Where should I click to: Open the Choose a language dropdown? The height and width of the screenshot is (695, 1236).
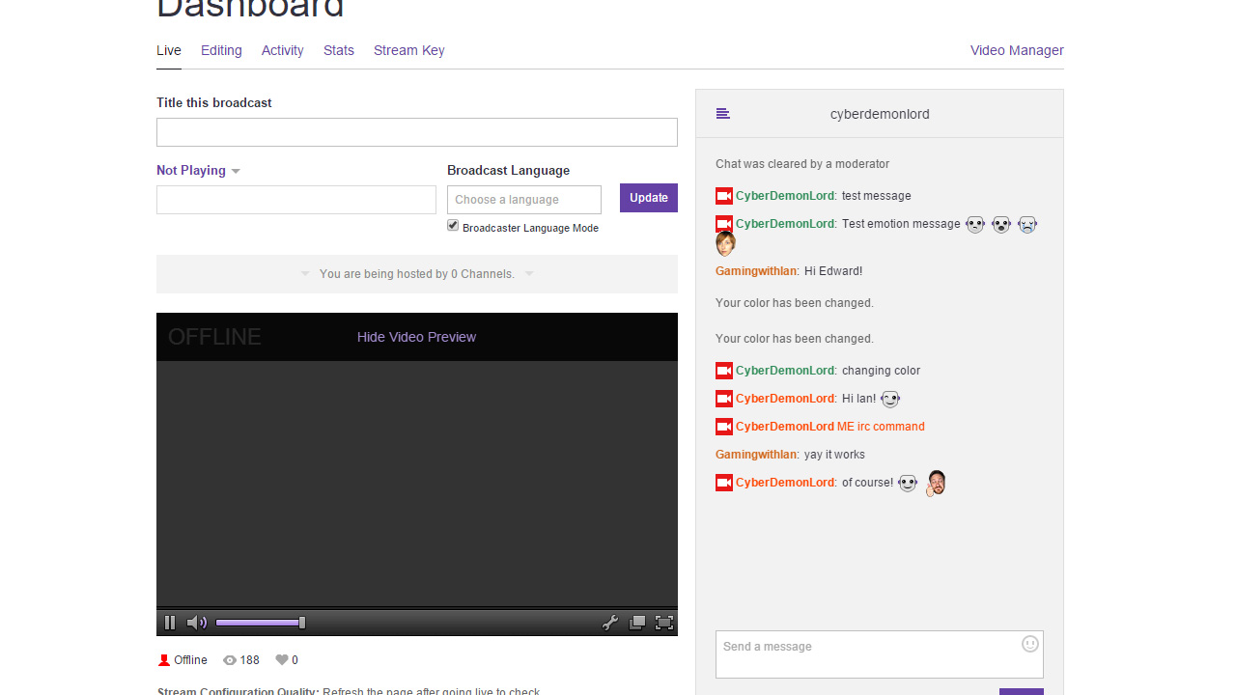coord(524,200)
